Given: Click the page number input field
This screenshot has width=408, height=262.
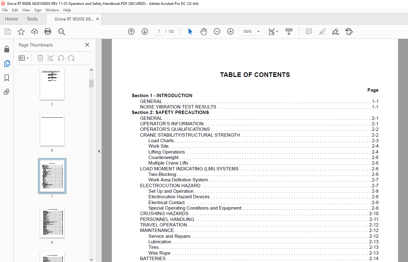Looking at the screenshot, I should [x=159, y=32].
